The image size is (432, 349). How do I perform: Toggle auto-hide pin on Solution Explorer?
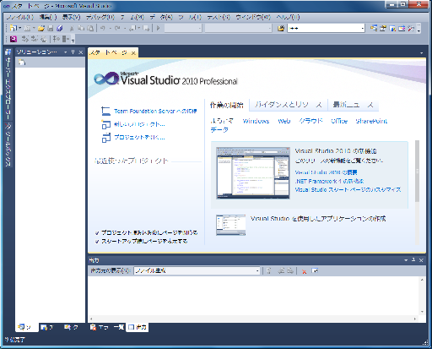coord(73,52)
